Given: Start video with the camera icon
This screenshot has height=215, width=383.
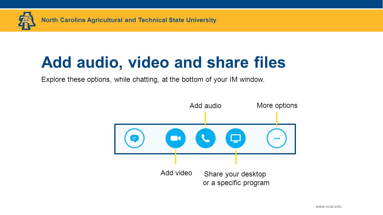Looking at the screenshot, I should (176, 138).
